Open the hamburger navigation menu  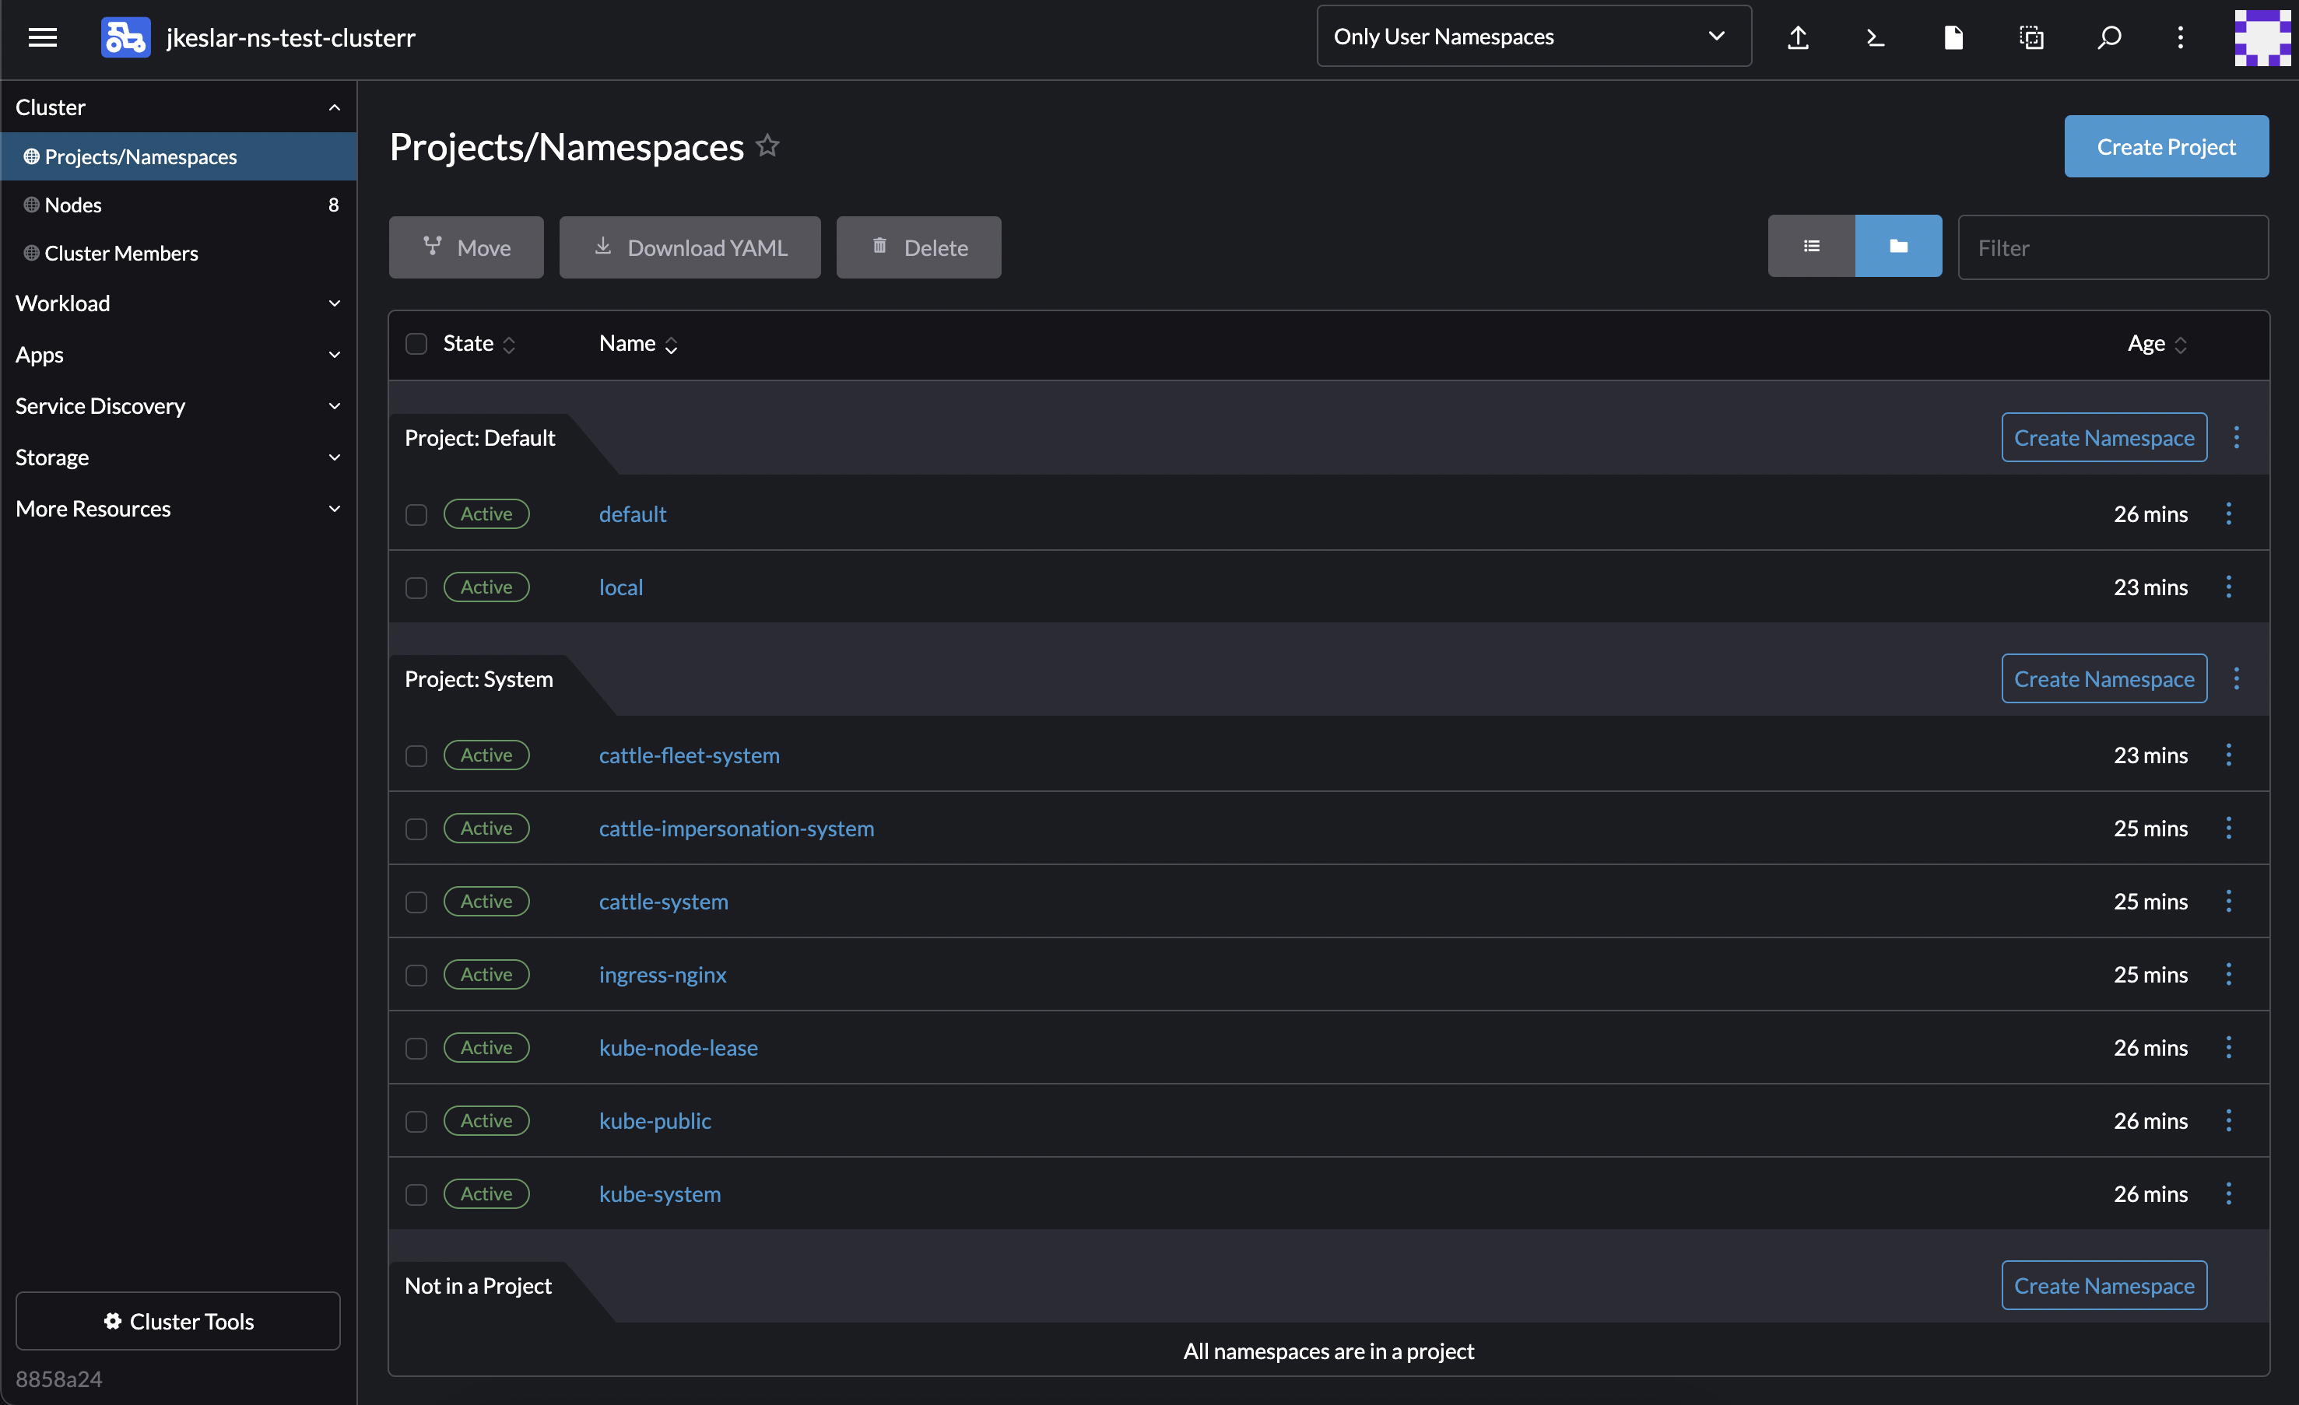[x=43, y=37]
